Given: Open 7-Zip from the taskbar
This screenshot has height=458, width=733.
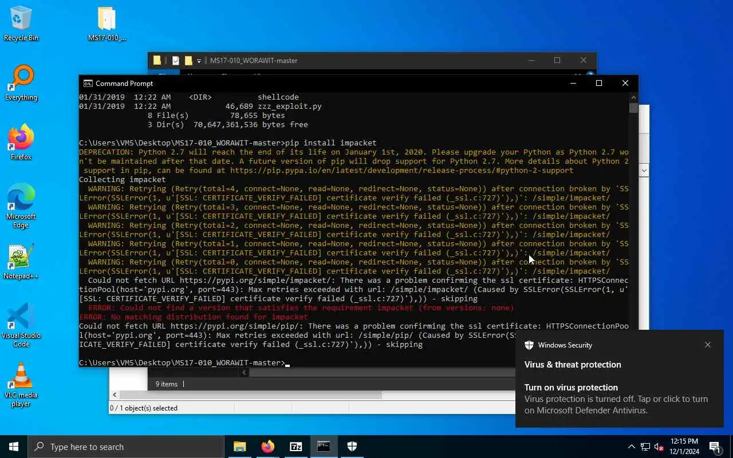Looking at the screenshot, I should (x=295, y=447).
